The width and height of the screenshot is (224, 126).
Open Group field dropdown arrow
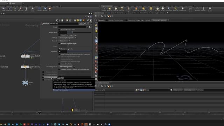pyautogui.click(x=87, y=27)
